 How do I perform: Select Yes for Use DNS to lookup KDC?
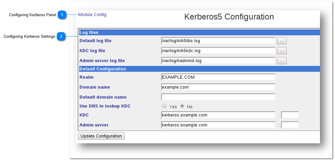click(x=164, y=106)
